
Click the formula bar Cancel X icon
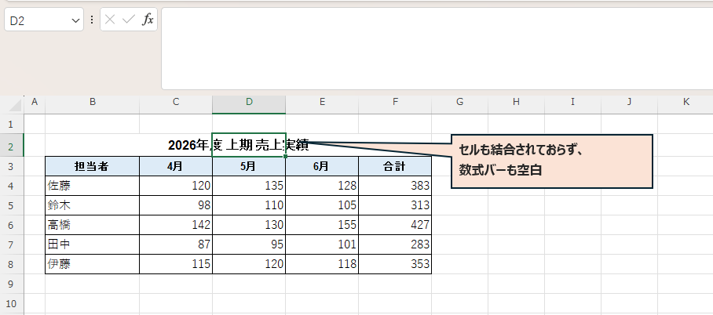(x=110, y=20)
